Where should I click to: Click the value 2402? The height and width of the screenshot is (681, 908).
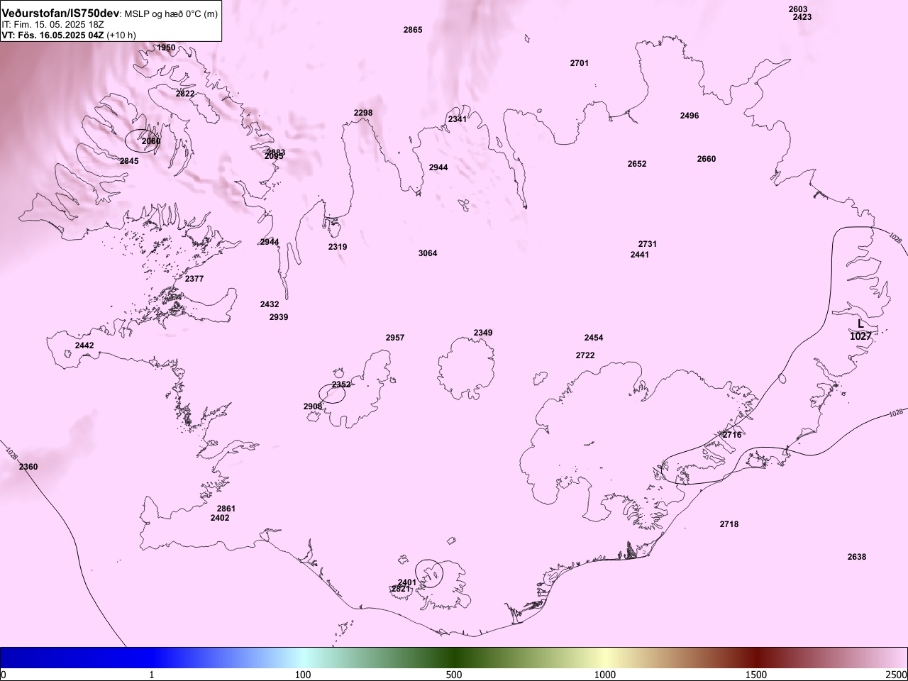(x=220, y=518)
